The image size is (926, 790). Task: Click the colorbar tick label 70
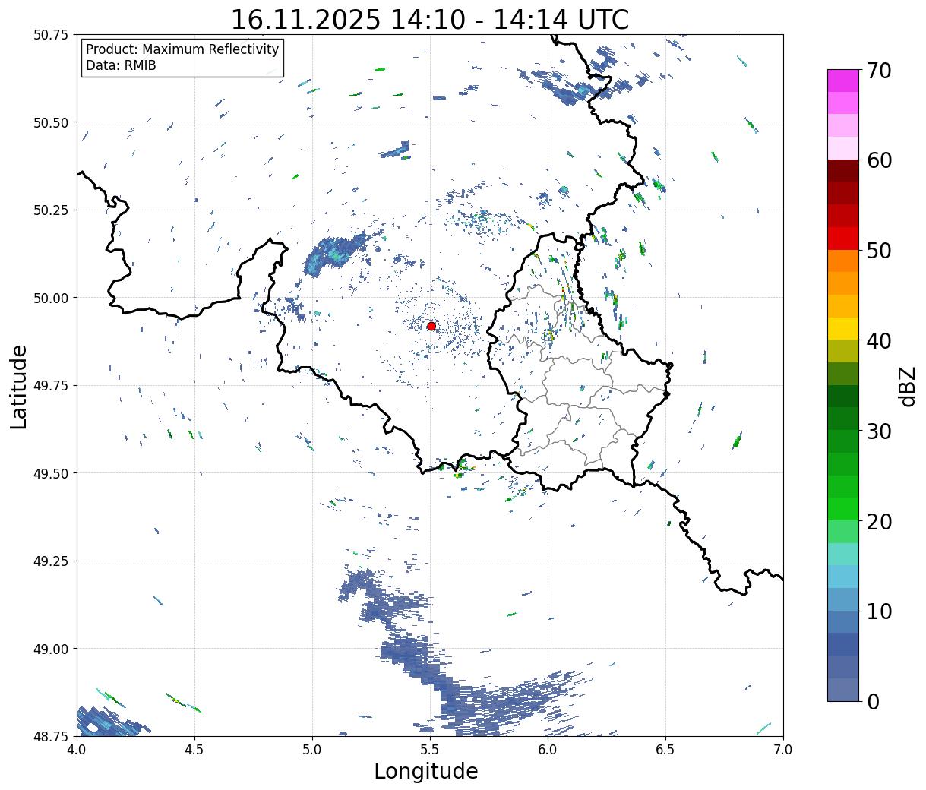(879, 71)
